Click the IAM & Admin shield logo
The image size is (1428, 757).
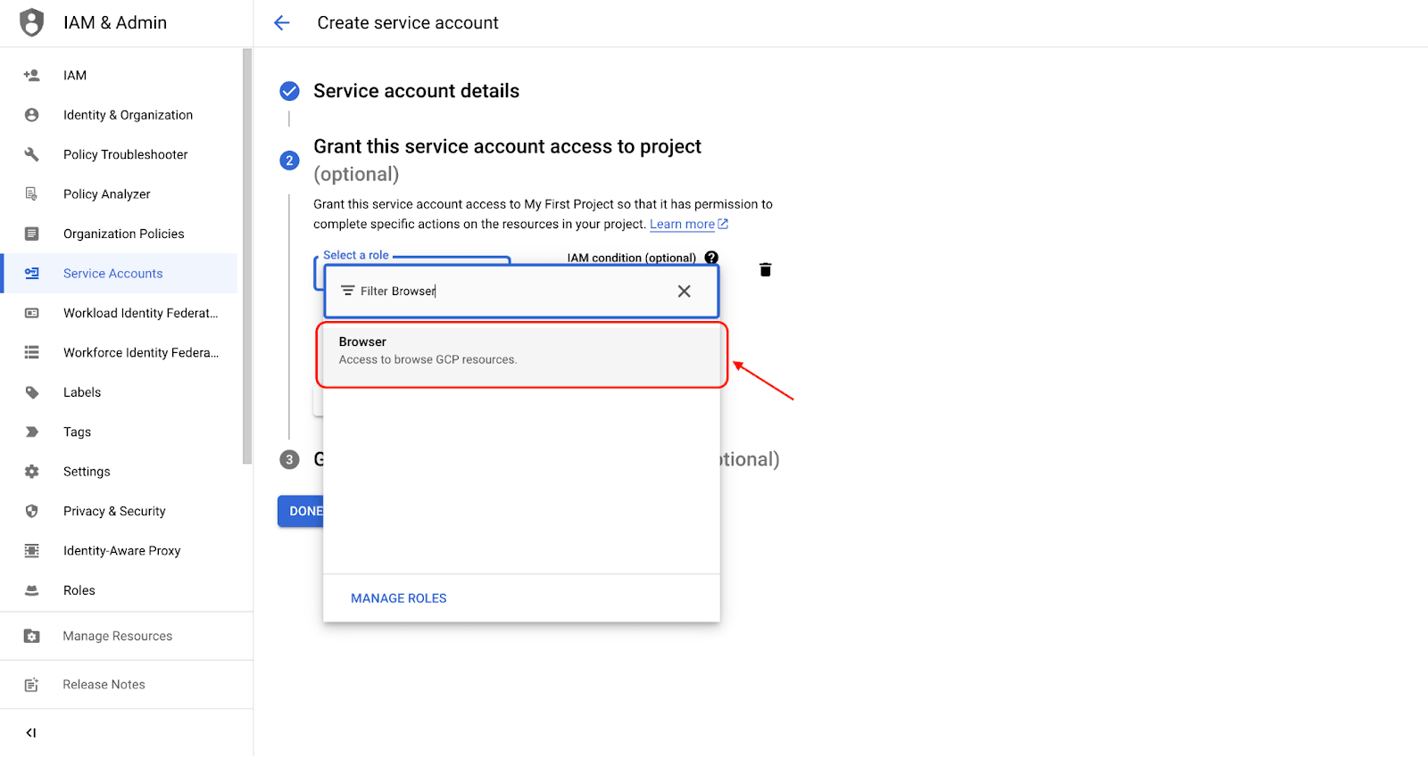(32, 22)
